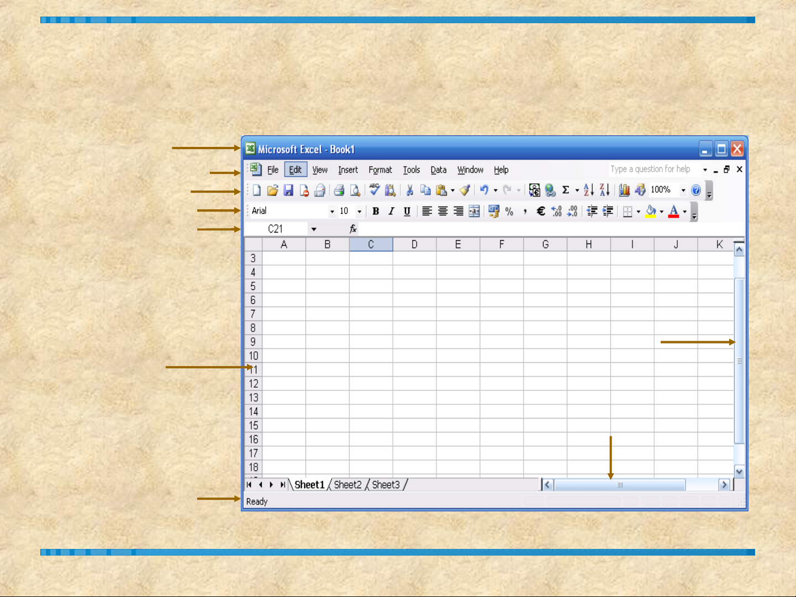
Task: Click the Format Painter brush icon
Action: [465, 190]
